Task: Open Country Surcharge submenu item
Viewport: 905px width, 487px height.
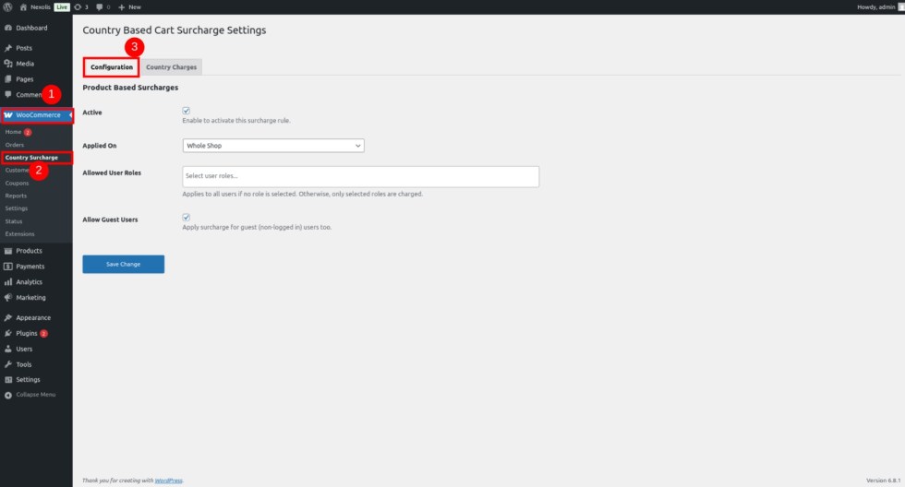Action: 31,158
